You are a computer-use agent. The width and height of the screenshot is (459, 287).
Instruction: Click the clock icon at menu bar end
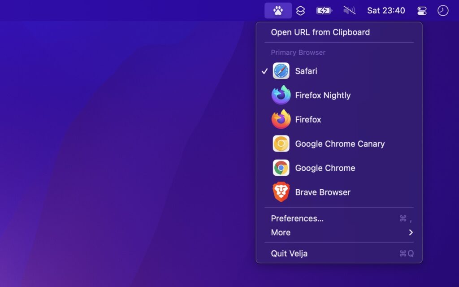(x=443, y=11)
